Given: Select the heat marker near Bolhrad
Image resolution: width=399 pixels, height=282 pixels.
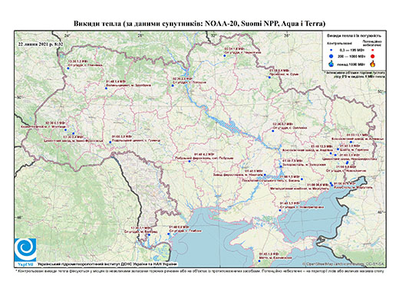Looking at the screenshot, I should (150, 235).
